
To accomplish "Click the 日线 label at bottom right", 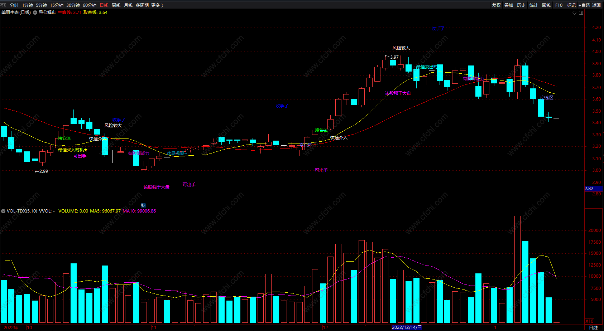I will click(x=593, y=328).
